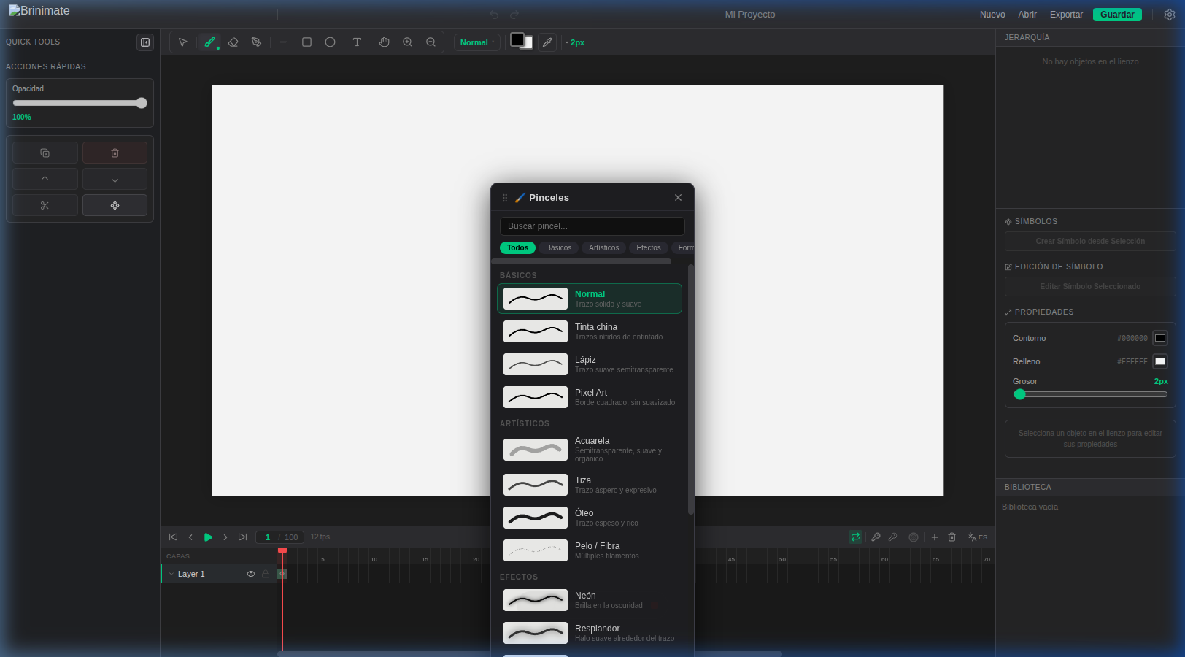Toggle loop playback in timeline

click(x=855, y=537)
